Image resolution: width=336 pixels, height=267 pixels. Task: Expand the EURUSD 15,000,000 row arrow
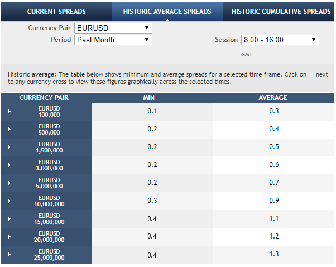pos(9,219)
